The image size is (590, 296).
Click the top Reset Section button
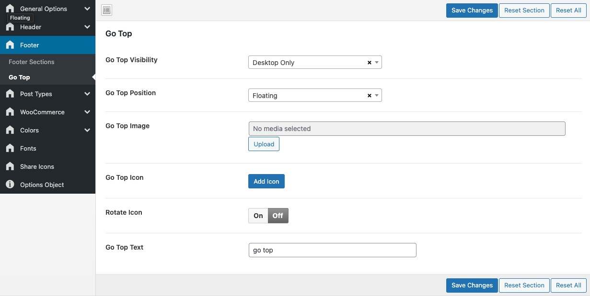point(524,11)
